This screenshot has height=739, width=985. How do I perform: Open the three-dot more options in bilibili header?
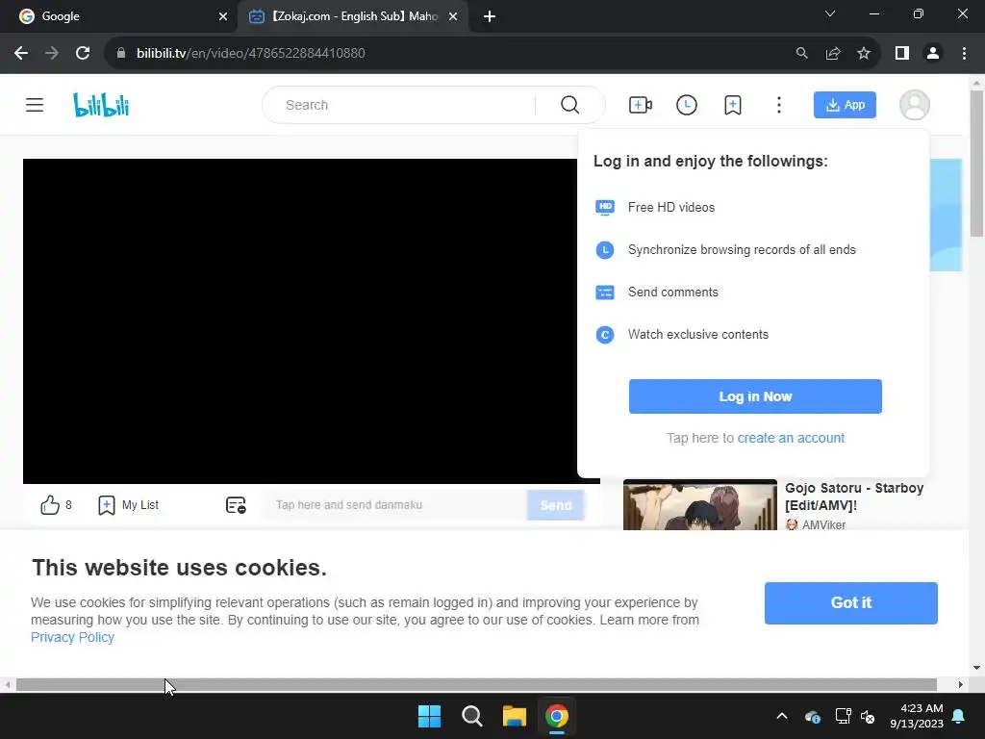click(x=779, y=105)
